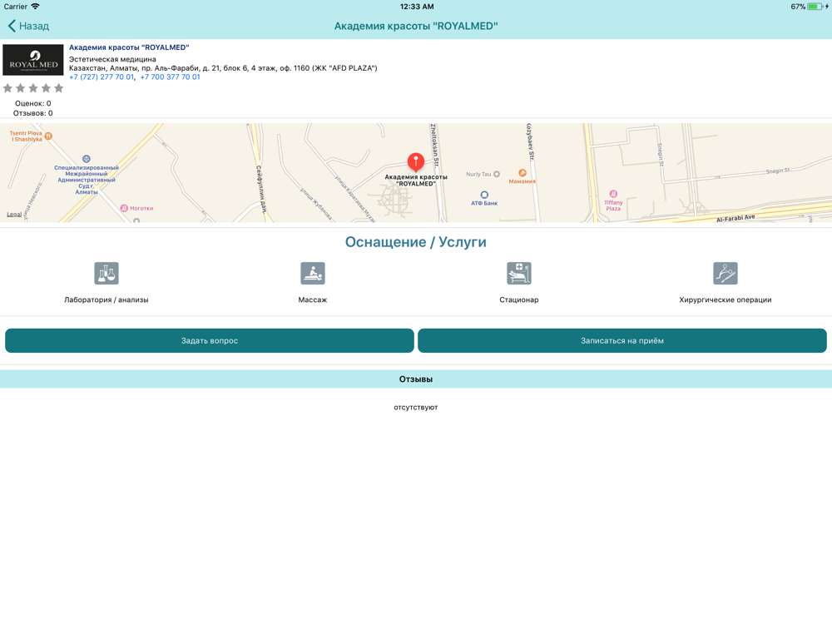
Task: Select the Массаж massage icon
Action: coord(313,273)
